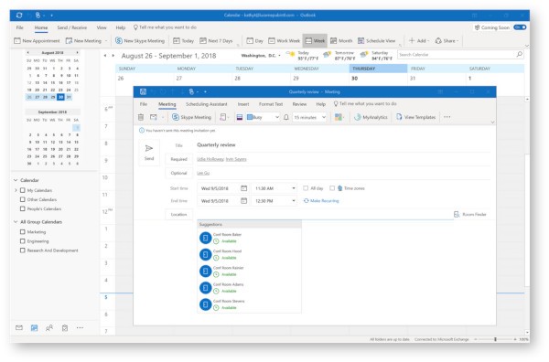This screenshot has height=362, width=549.
Task: Click the Required attendees button
Action: coord(179,159)
